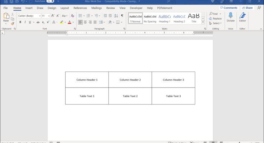Increase indent of the paragraph
This screenshot has width=264, height=143.
pos(110,16)
